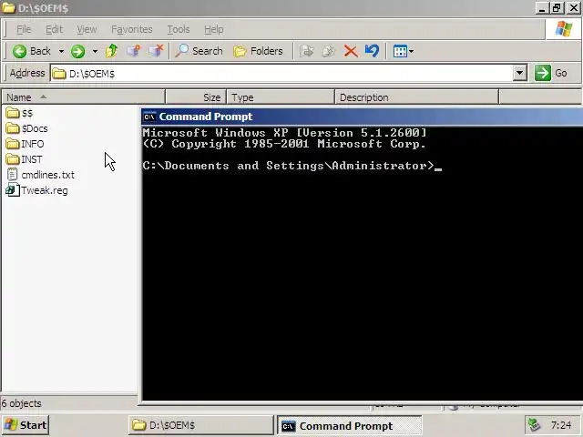Select the $Docs folder
The height and width of the screenshot is (437, 583).
(26, 128)
